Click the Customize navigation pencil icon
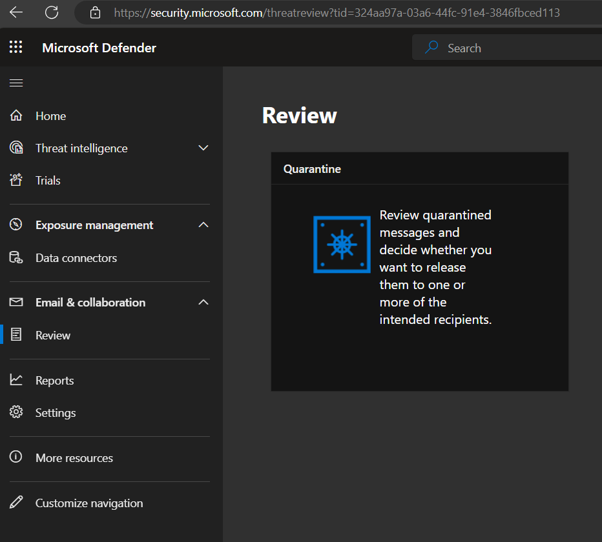The height and width of the screenshot is (542, 602). [x=16, y=503]
